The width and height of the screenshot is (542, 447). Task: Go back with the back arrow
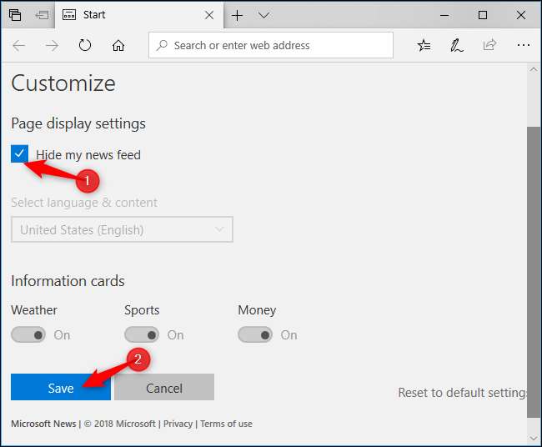click(19, 45)
